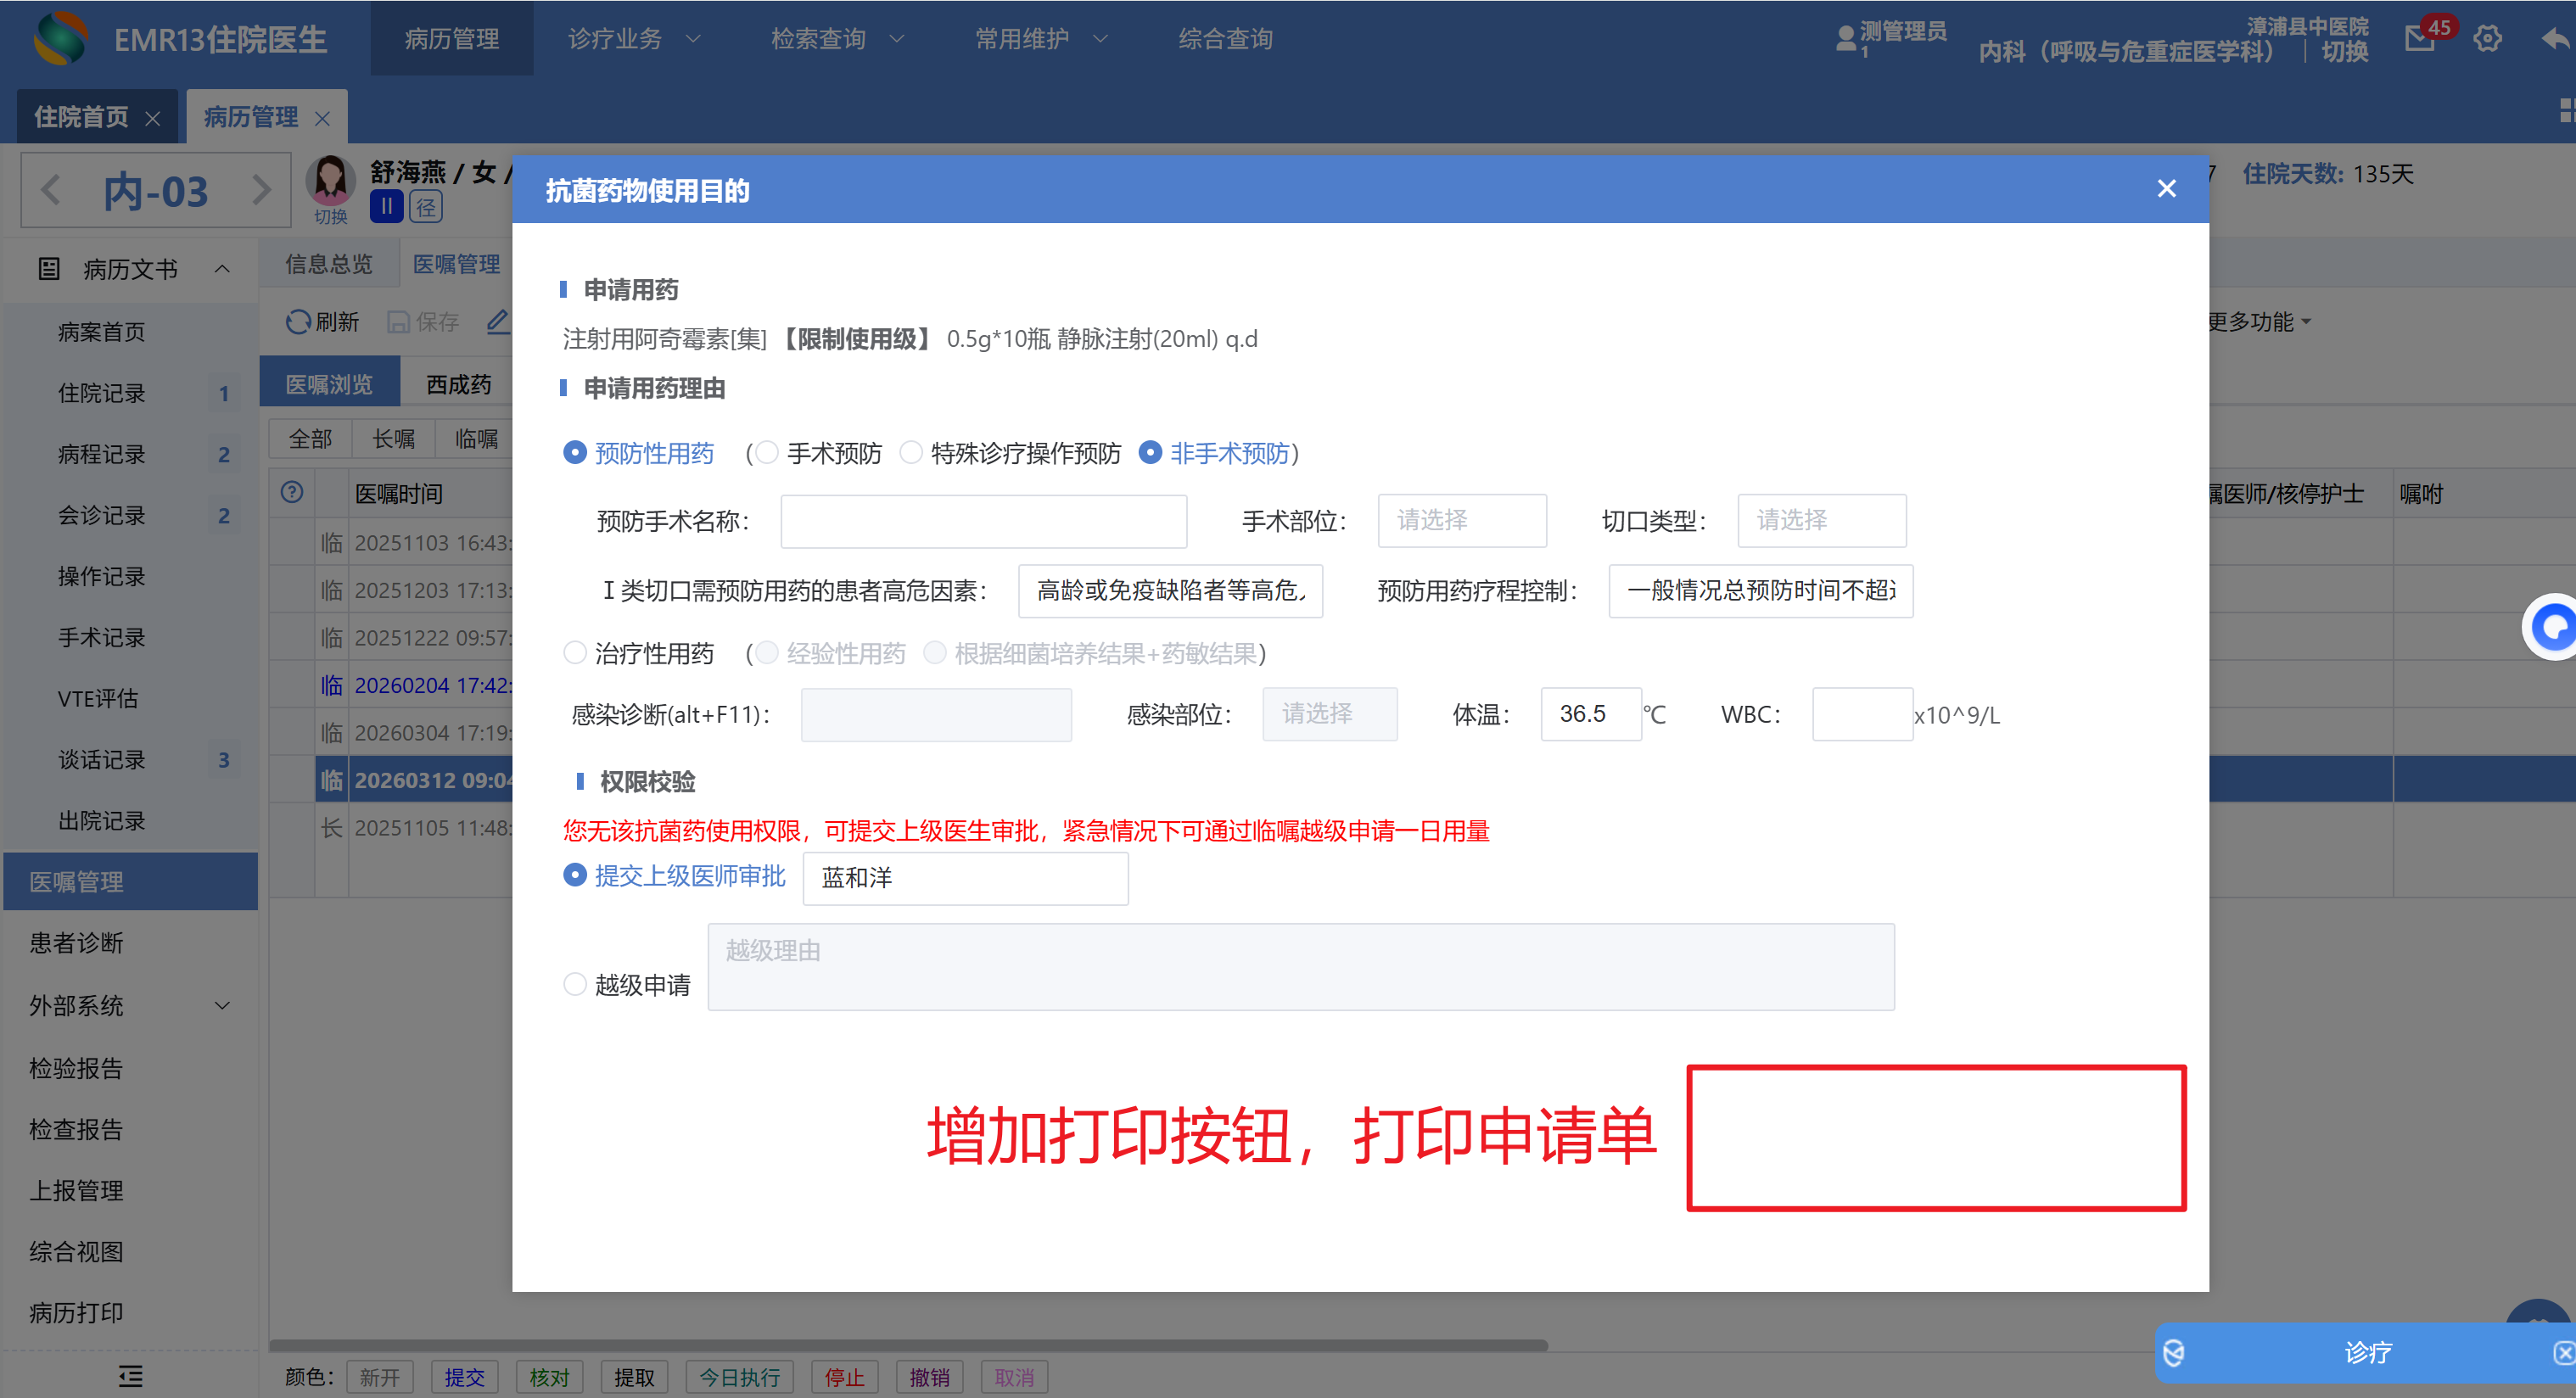Open the 手术部位 dropdown
2576x1398 pixels.
[1461, 520]
